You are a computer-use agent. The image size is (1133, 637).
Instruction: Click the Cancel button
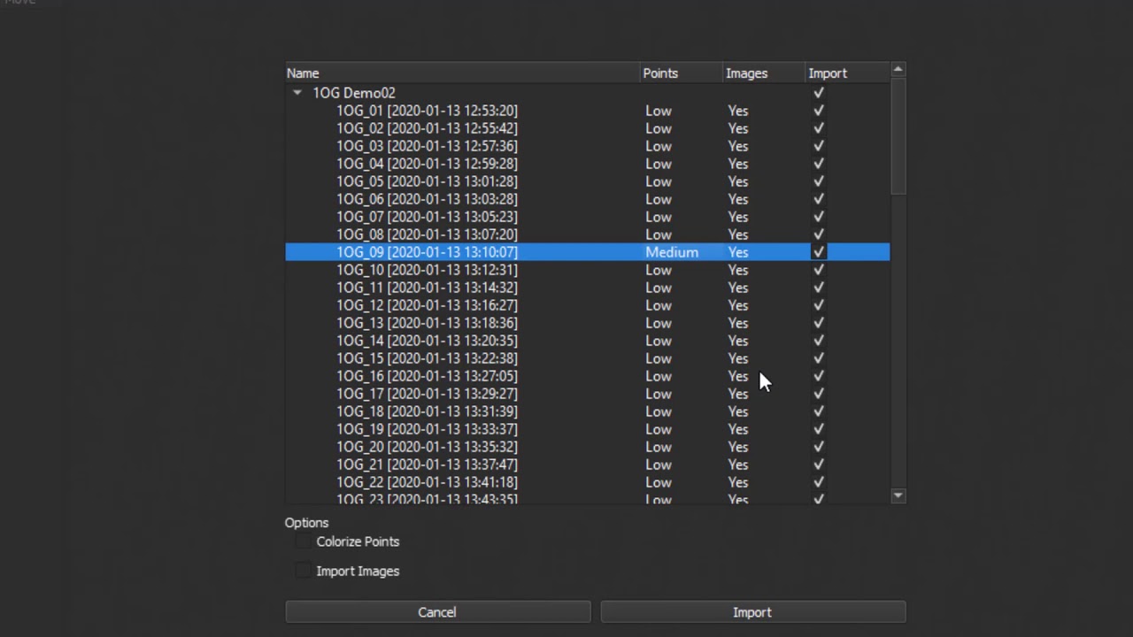click(437, 612)
